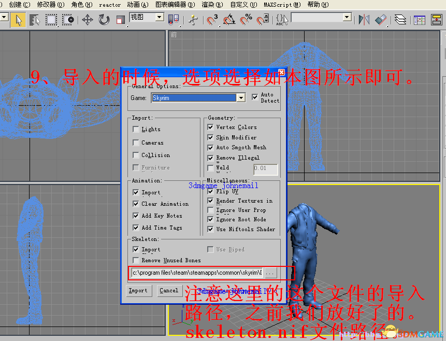Image resolution: width=446 pixels, height=341 pixels.
Task: Check the Lights import checkbox
Action: (136, 130)
